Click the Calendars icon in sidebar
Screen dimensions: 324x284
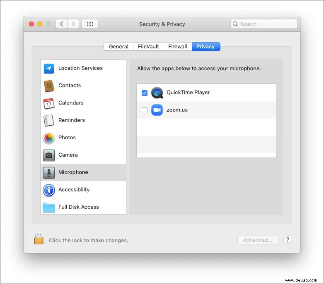(49, 103)
